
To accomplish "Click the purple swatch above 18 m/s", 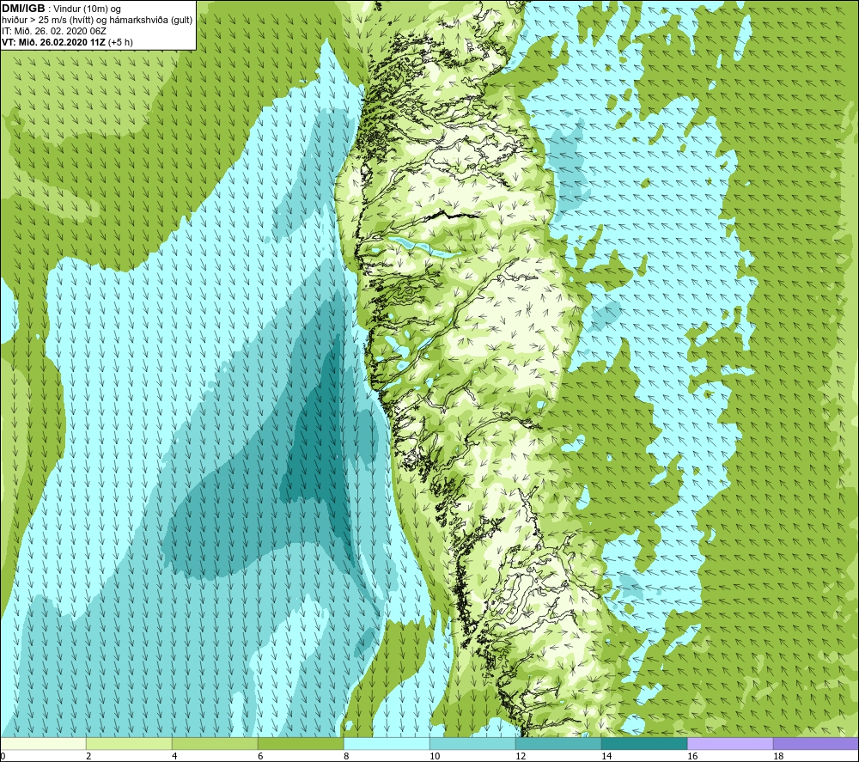I will tap(816, 743).
